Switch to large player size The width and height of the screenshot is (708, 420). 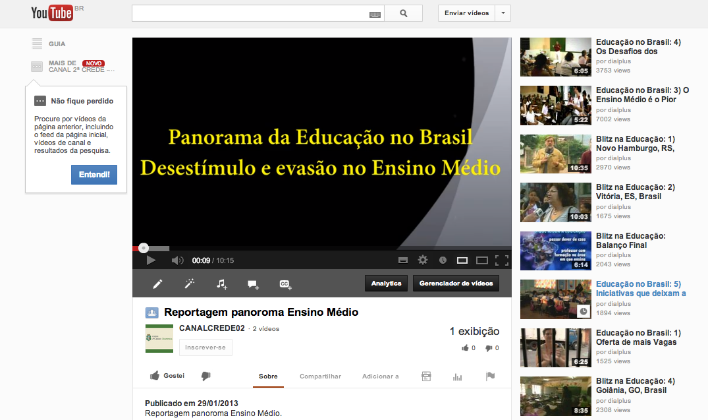482,260
